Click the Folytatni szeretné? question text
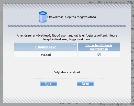Viewport: 134px width, 106px height. 67,72
